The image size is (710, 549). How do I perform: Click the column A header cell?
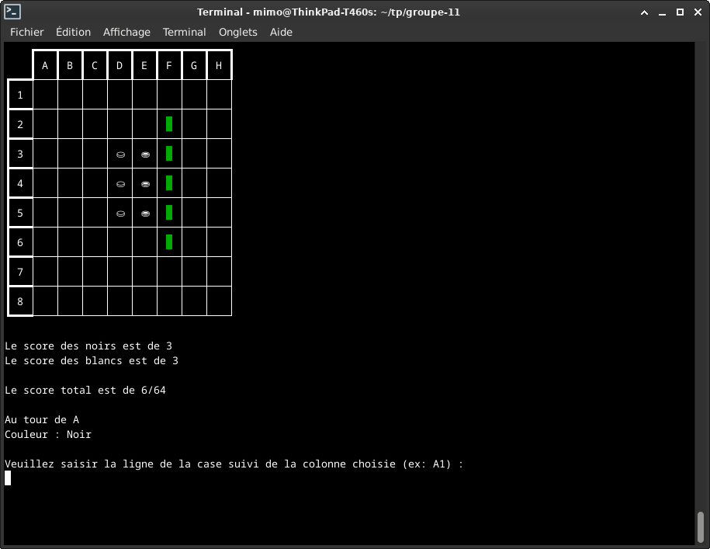(45, 66)
